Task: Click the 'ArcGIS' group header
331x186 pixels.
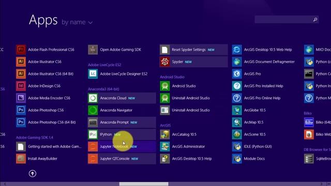Action: pos(165,125)
